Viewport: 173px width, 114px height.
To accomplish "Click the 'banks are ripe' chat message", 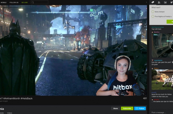I will [162, 101].
